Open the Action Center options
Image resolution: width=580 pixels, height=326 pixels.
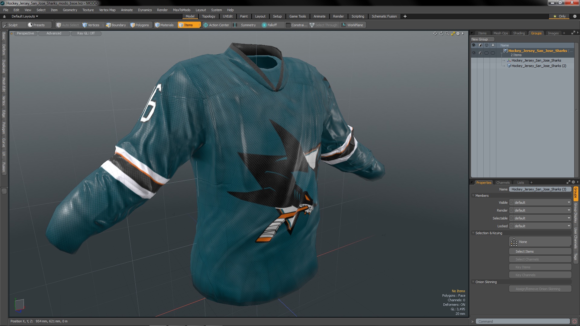(216, 25)
